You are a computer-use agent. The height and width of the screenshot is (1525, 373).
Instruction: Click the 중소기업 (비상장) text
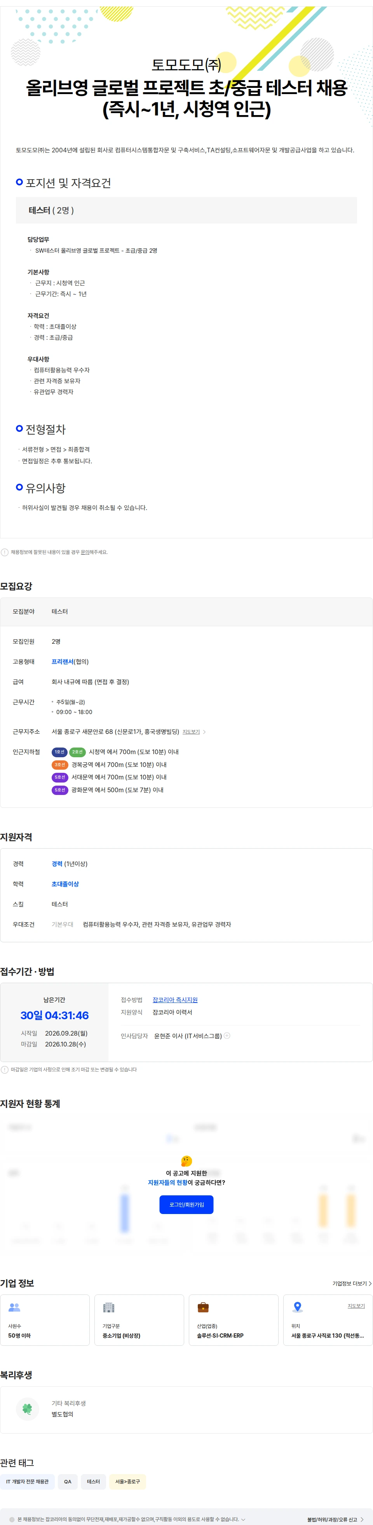point(121,1335)
